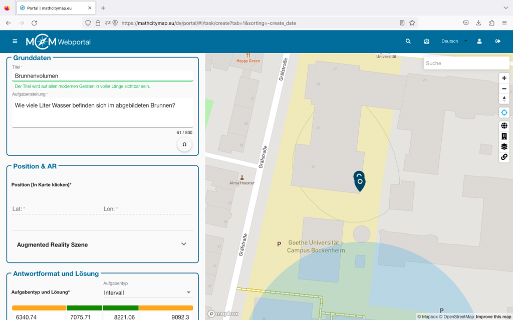The image size is (513, 320).
Task: Click the Improve this map link
Action: (493, 316)
